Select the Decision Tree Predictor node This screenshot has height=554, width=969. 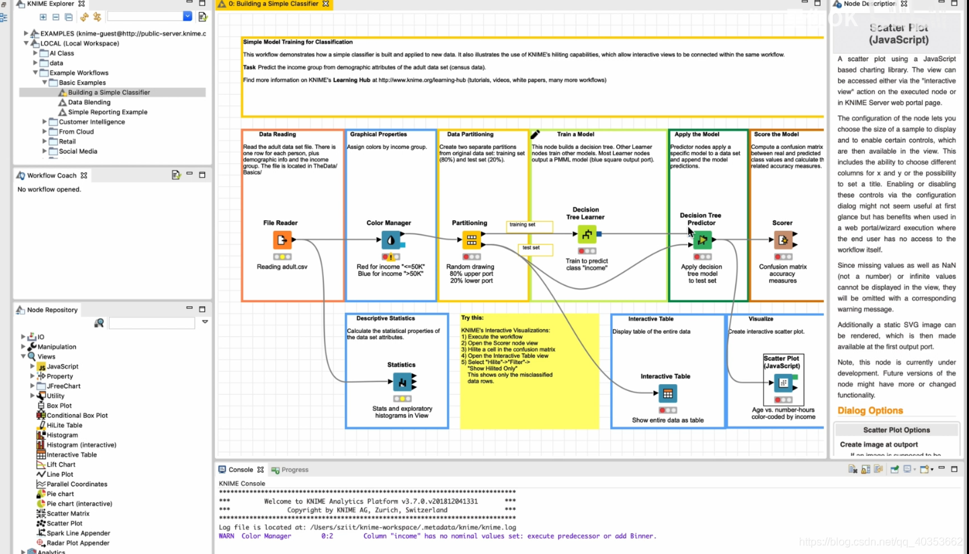click(x=702, y=240)
